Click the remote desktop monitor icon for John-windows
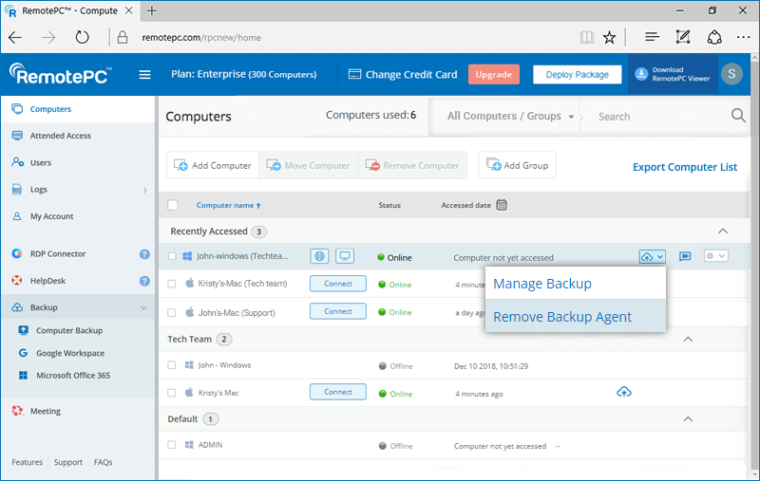The height and width of the screenshot is (481, 760). (x=344, y=256)
